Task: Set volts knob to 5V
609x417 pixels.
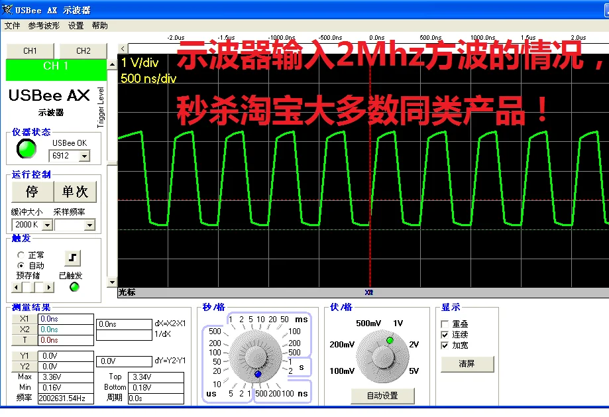Action: point(414,371)
